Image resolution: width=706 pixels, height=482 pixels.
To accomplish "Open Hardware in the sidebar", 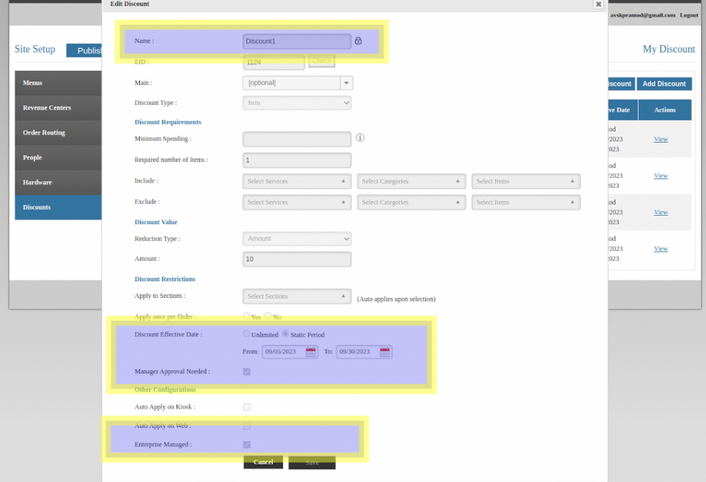I will [x=58, y=182].
